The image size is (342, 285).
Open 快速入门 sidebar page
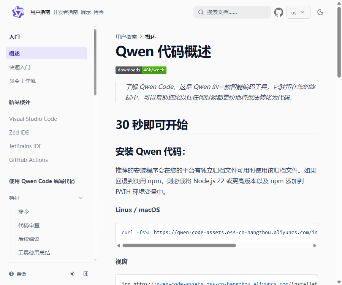[x=20, y=67]
